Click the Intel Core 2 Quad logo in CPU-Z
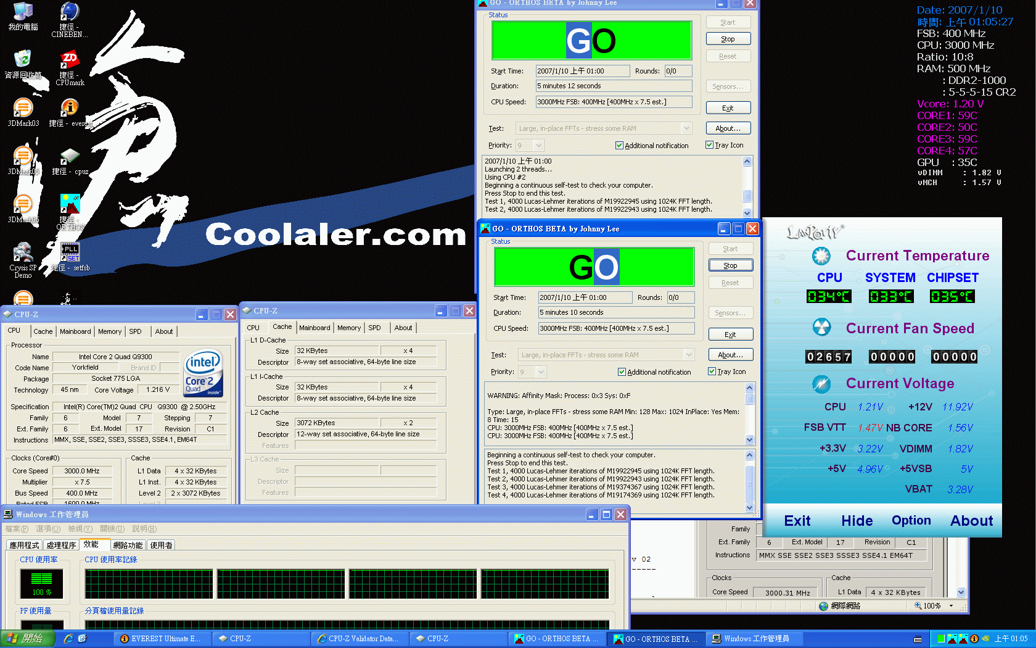 point(203,374)
